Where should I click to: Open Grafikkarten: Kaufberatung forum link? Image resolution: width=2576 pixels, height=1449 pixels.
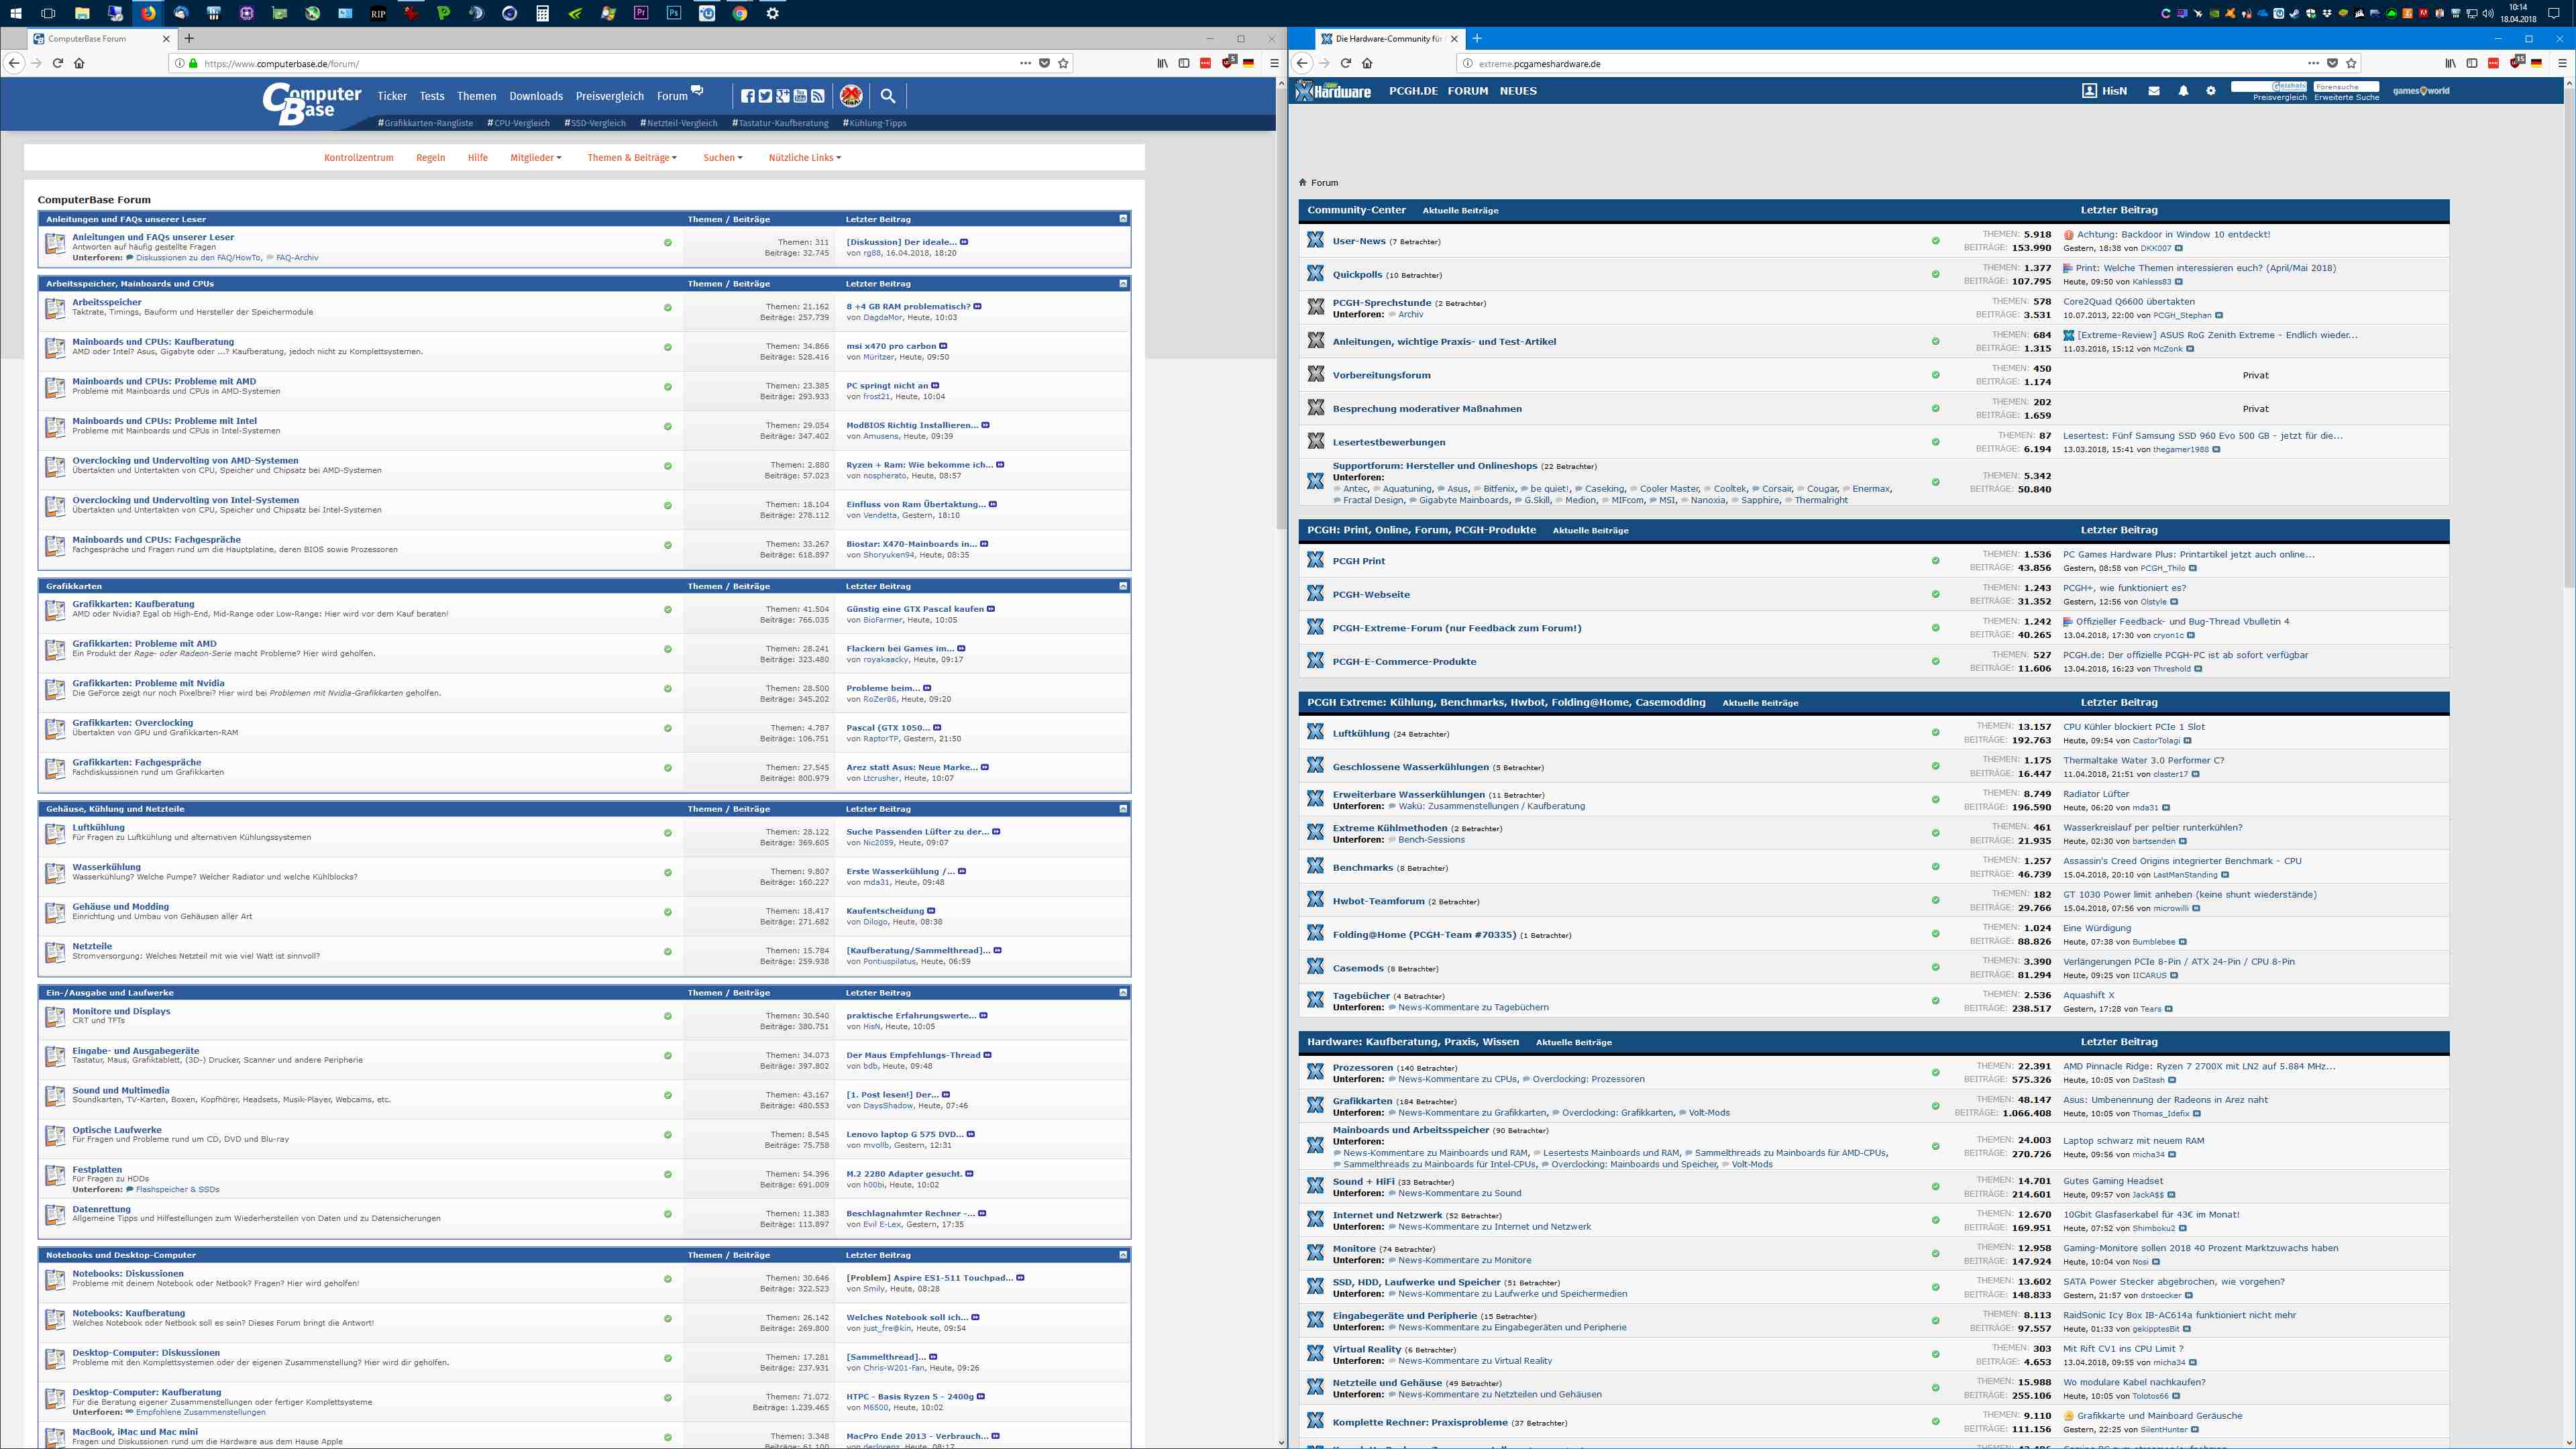pos(133,603)
